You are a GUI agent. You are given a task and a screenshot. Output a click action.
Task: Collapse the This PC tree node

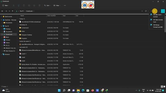[1, 26]
